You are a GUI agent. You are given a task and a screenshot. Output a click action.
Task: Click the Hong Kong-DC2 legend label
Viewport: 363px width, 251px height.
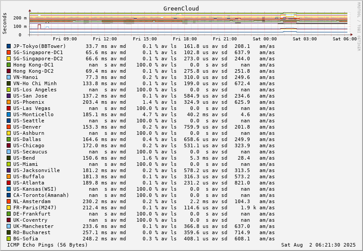click(x=33, y=71)
